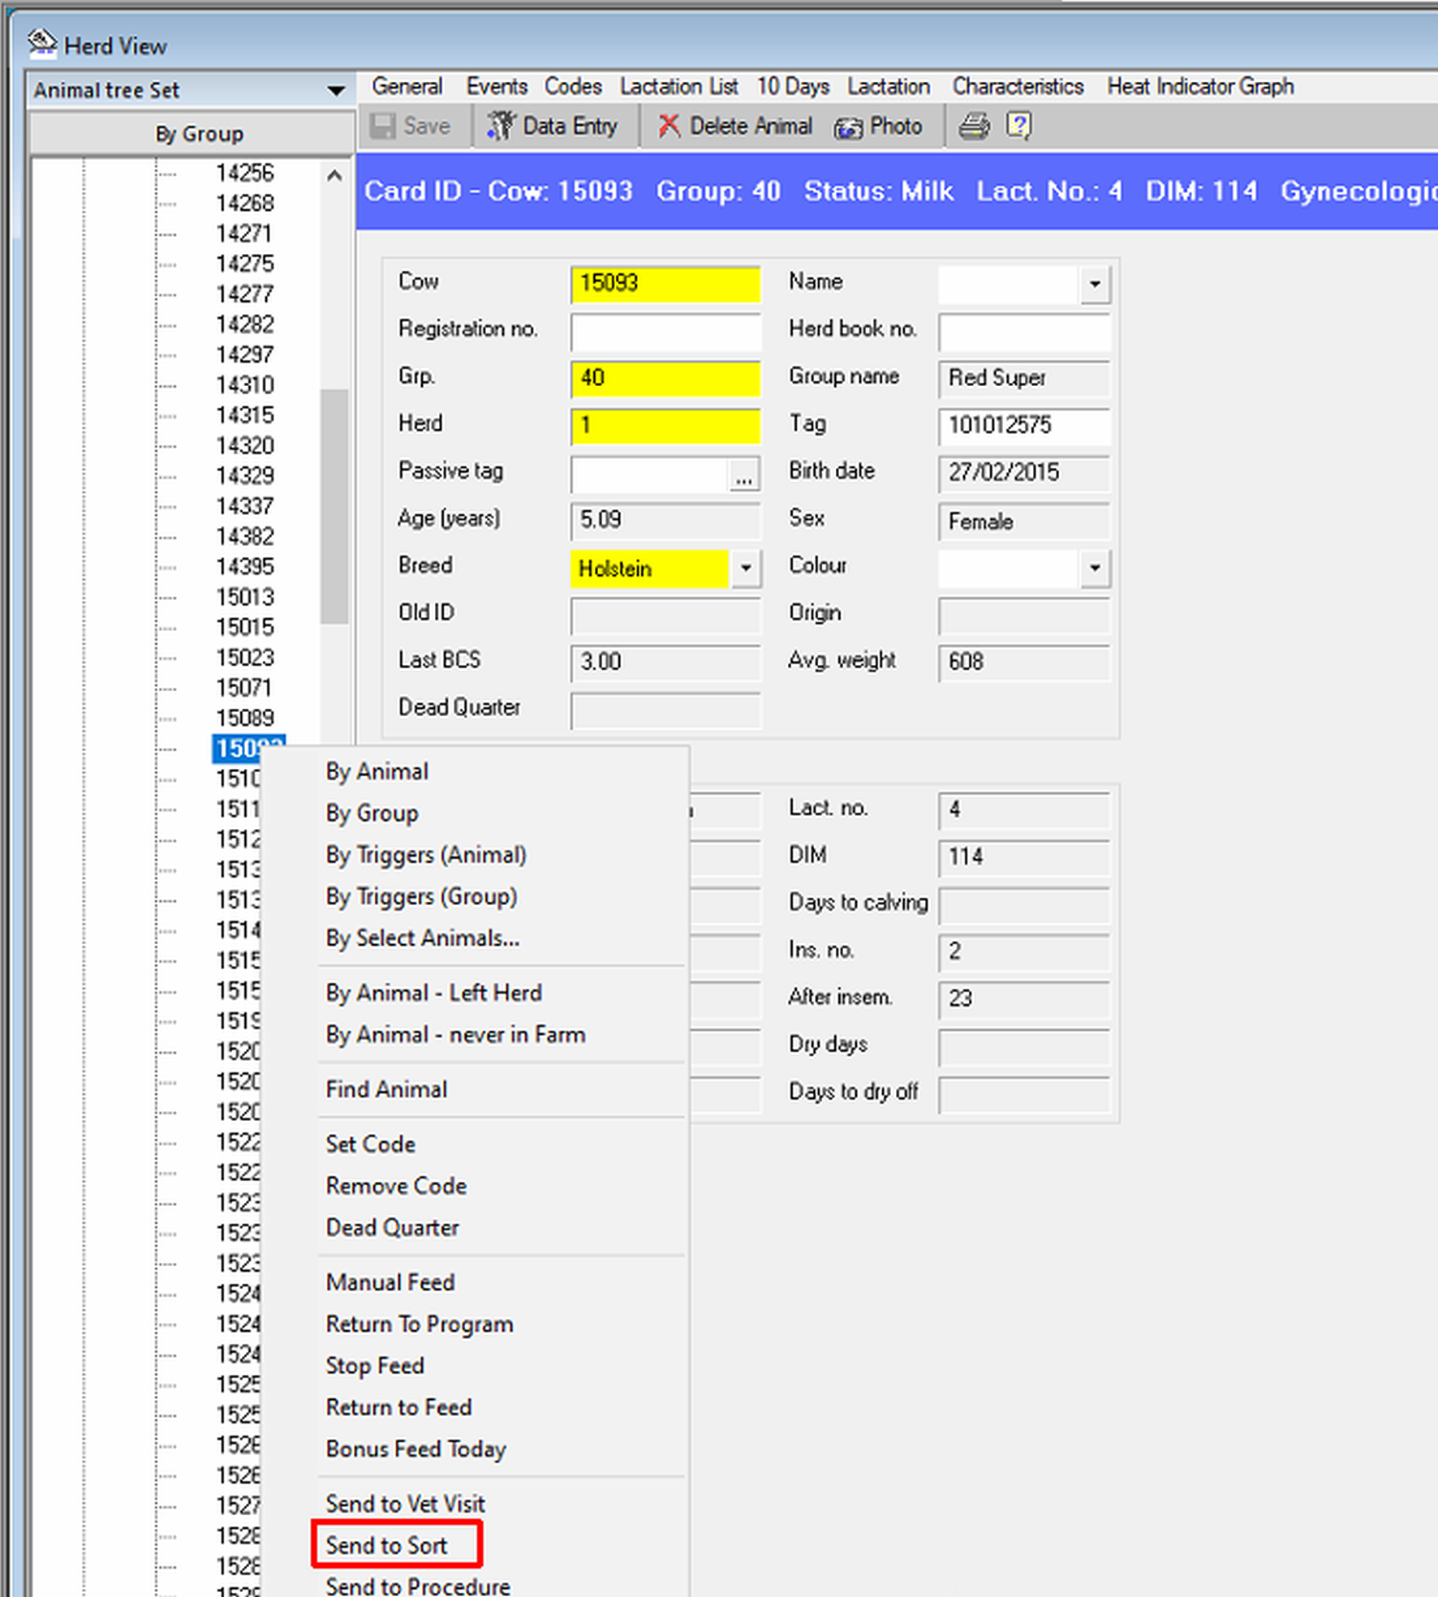
Task: Expand the Name dropdown arrow
Action: click(x=1095, y=285)
